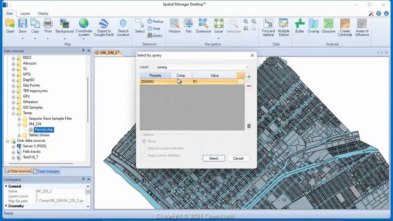The image size is (393, 221).
Task: Pin the Data sources panel
Action: [84, 50]
